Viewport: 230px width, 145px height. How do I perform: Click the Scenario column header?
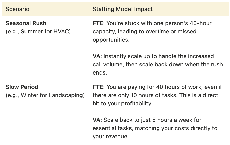18,9
